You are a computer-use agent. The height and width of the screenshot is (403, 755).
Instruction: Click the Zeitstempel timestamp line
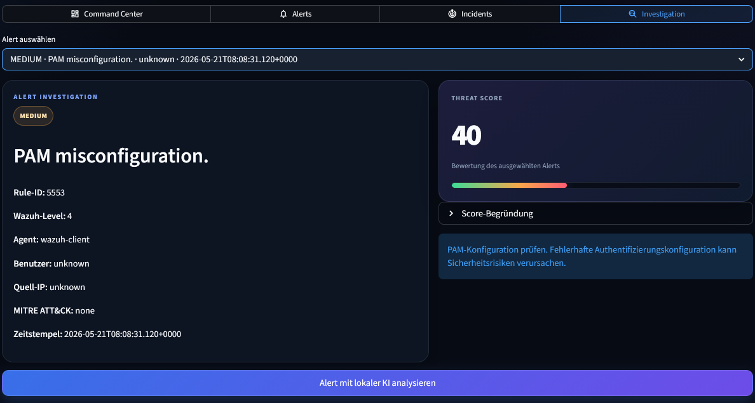[x=97, y=334]
